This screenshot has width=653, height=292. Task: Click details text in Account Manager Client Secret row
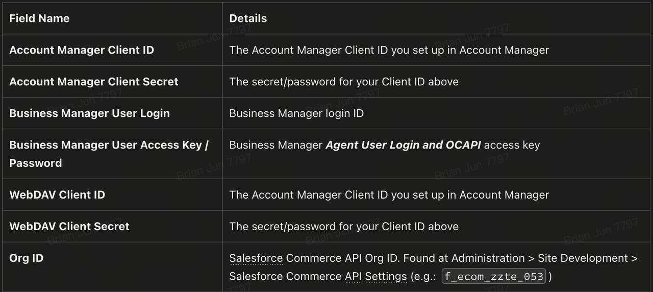[344, 82]
